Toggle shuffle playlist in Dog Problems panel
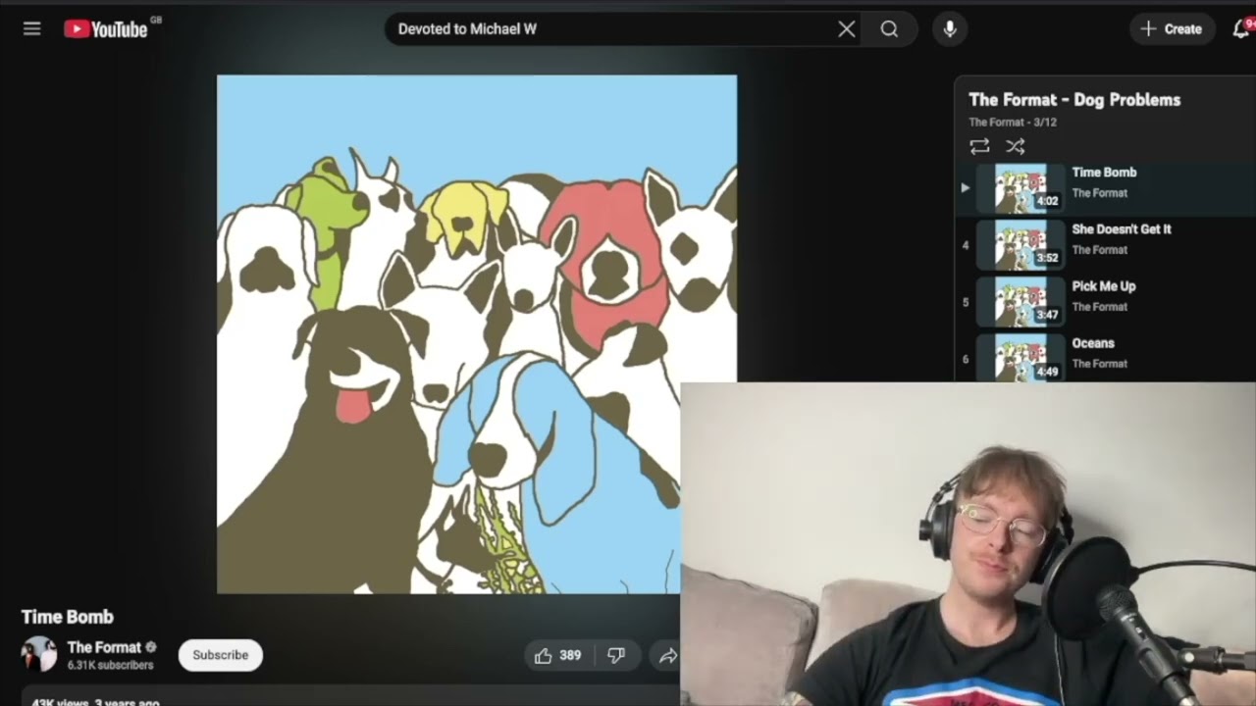The width and height of the screenshot is (1256, 706). coord(1016,146)
